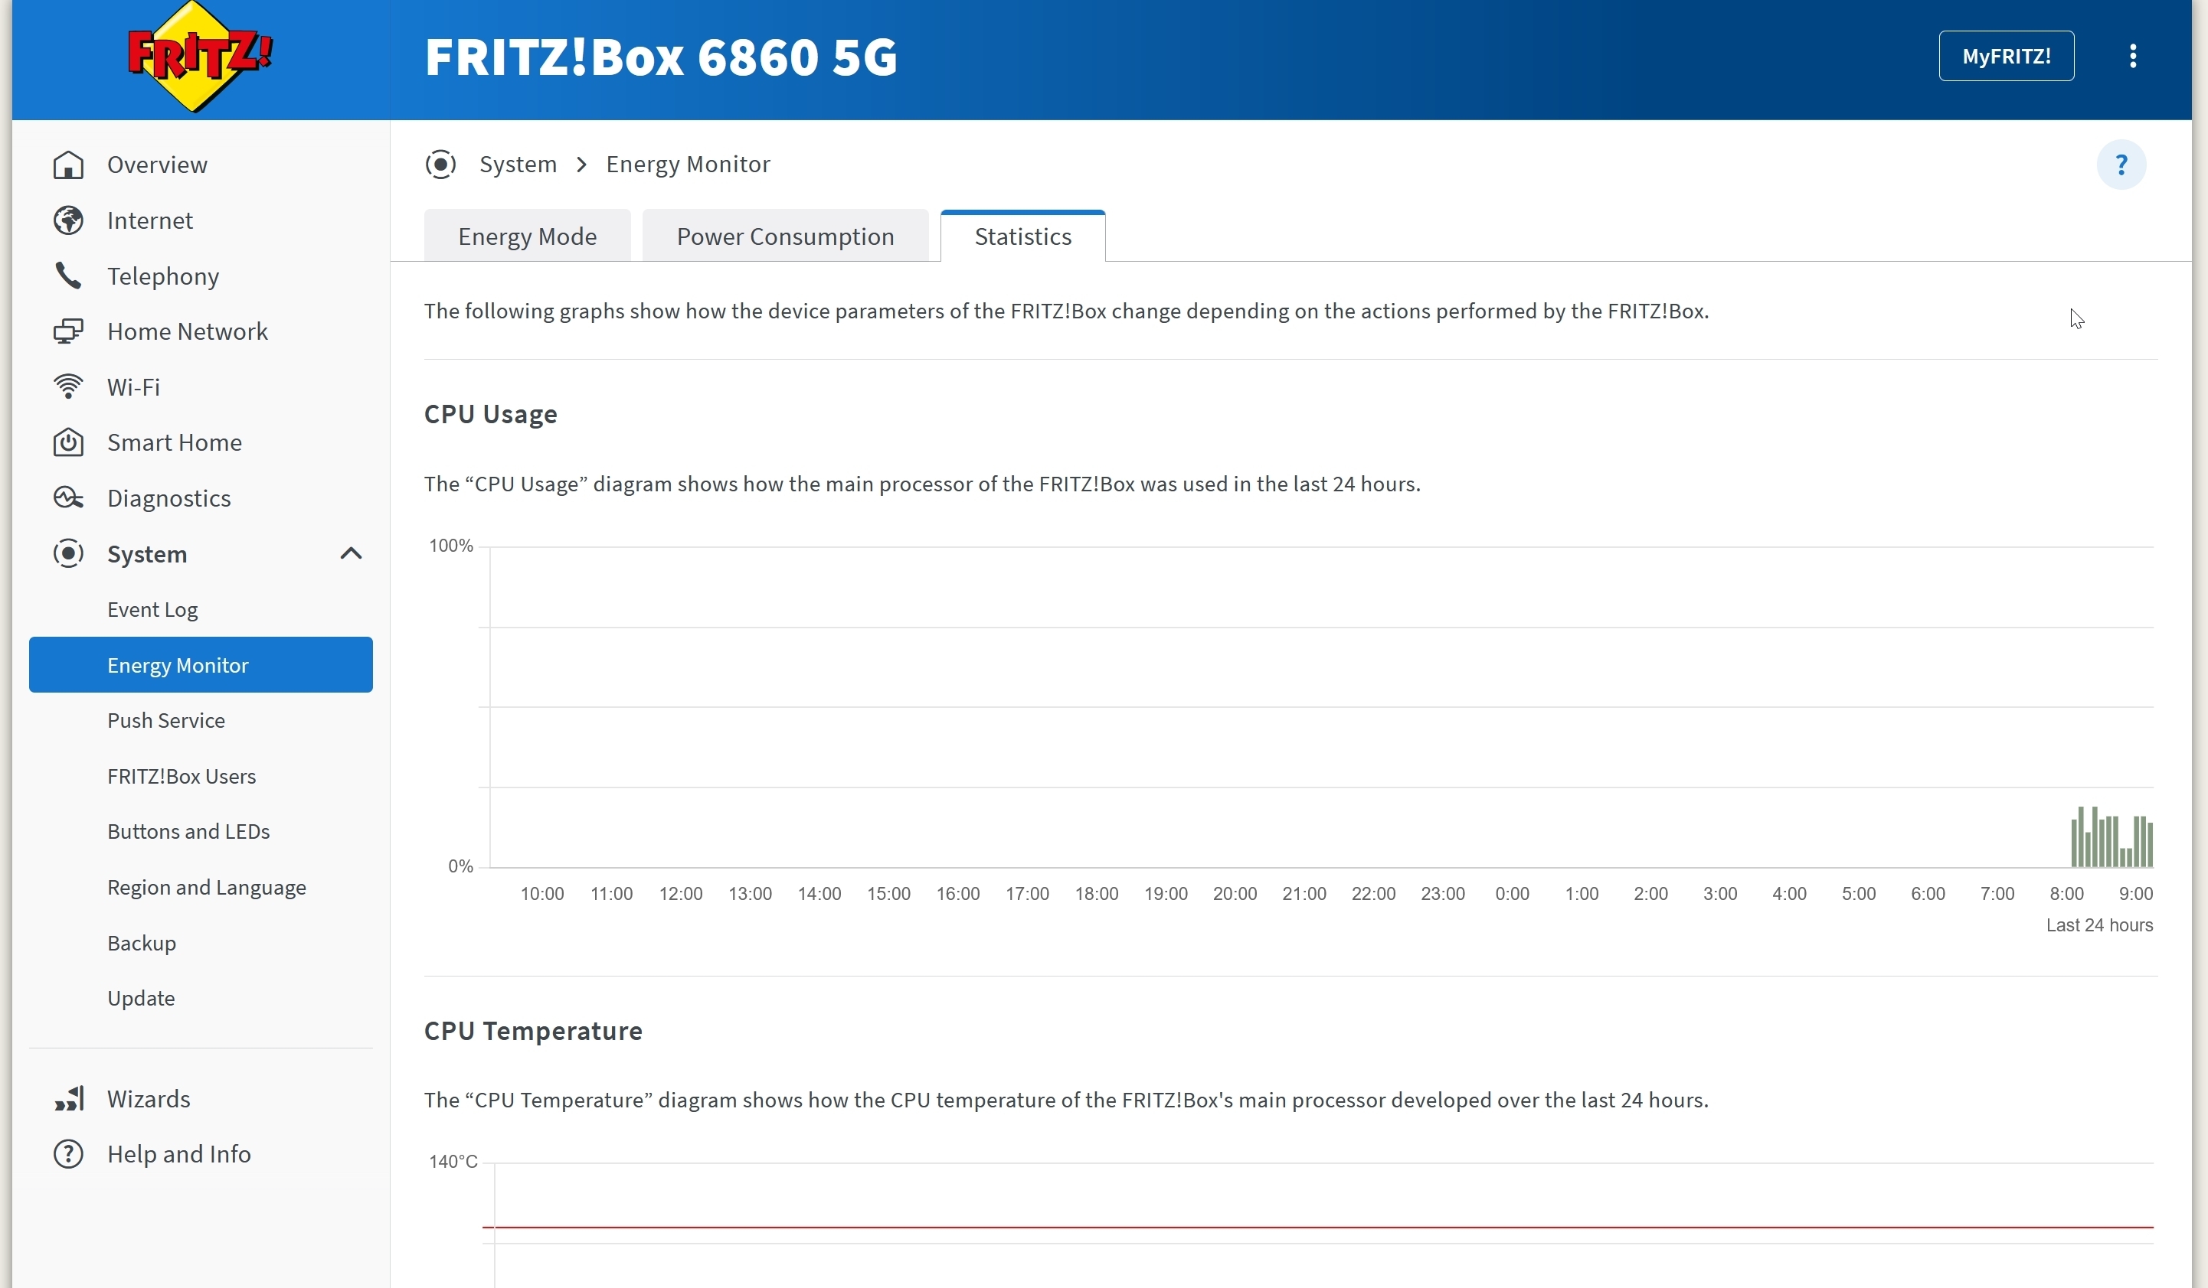Click the System sidebar icon
Screen dimensions: 2208x1288
68,553
